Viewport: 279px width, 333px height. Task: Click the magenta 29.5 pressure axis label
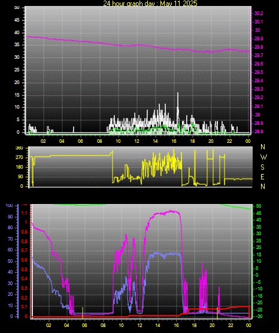click(x=259, y=73)
